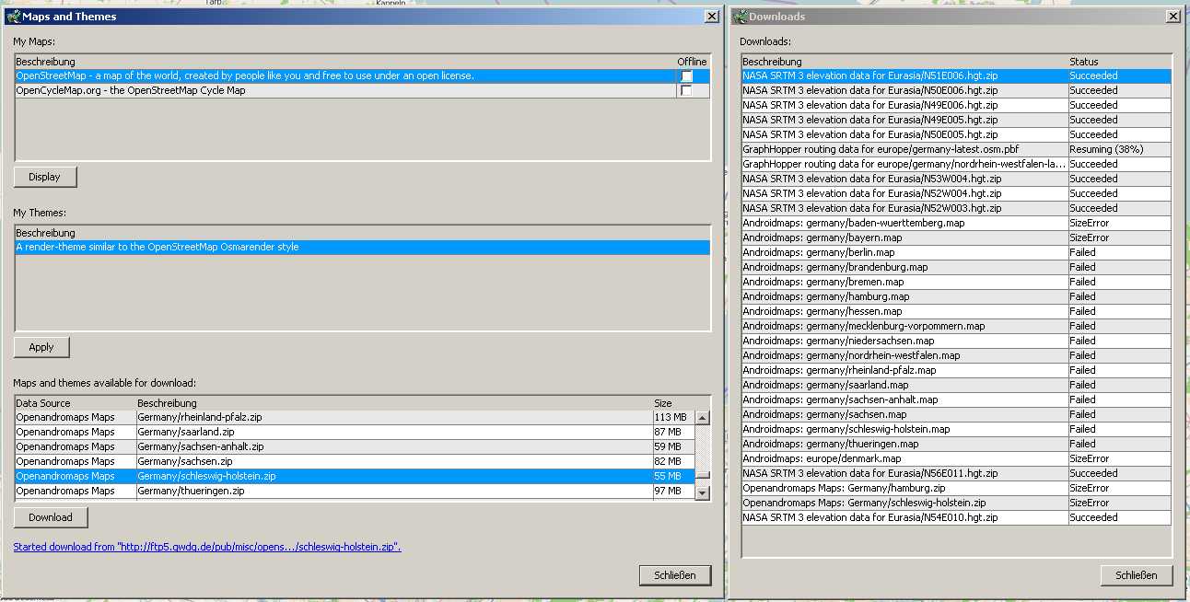Click Schließen in the Downloads window

[1136, 575]
